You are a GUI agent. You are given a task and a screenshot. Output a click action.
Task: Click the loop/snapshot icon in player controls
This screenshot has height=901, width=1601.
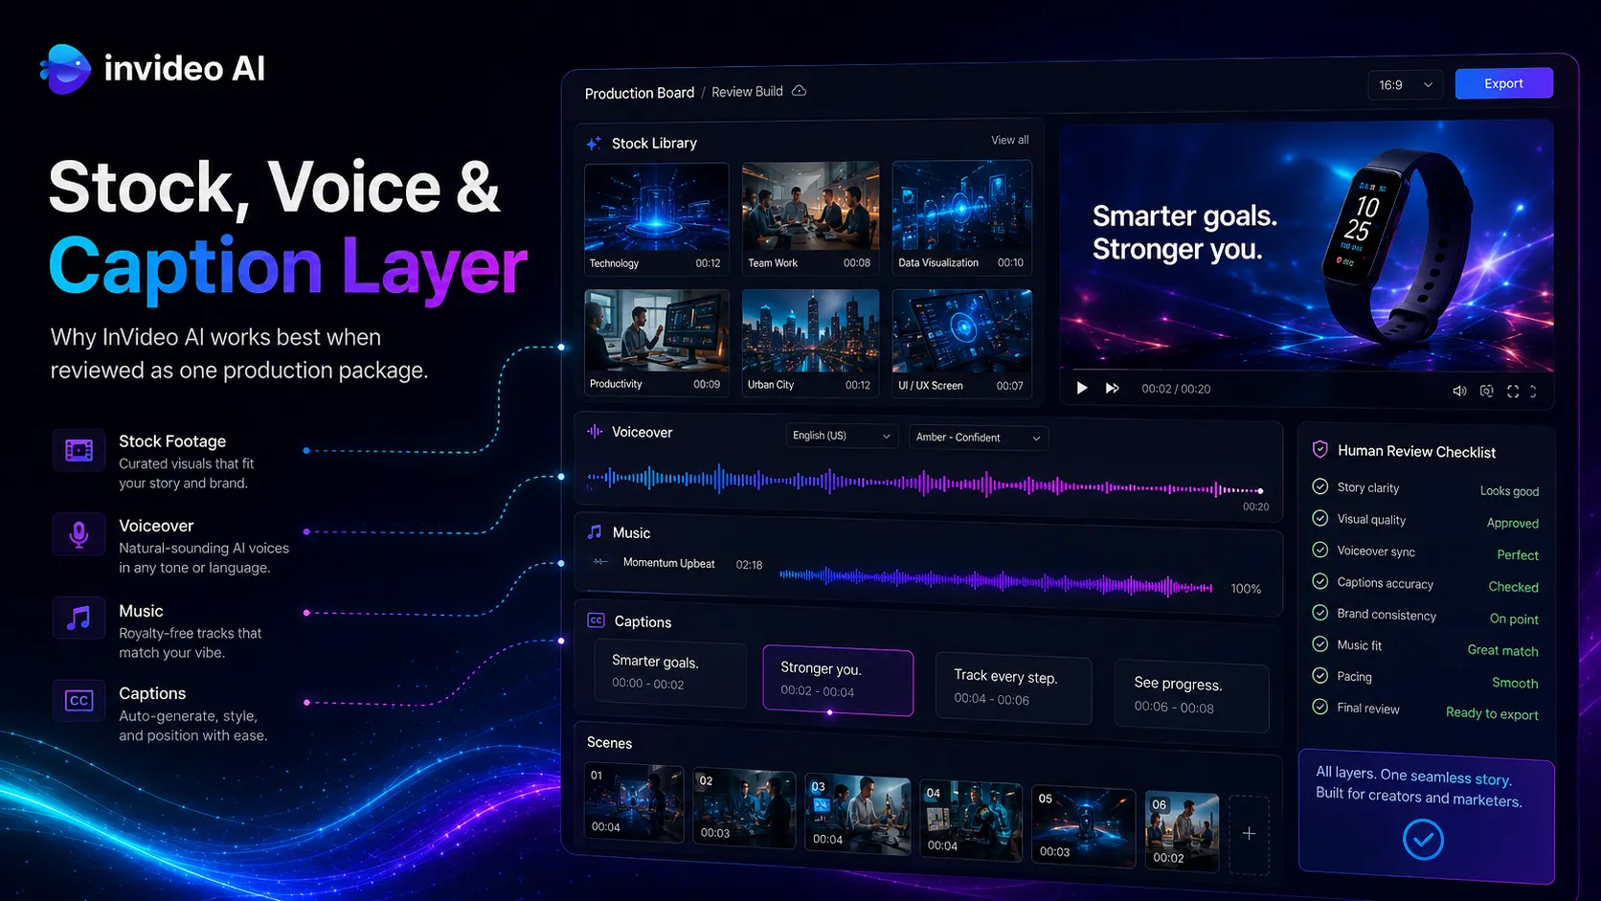(1486, 391)
